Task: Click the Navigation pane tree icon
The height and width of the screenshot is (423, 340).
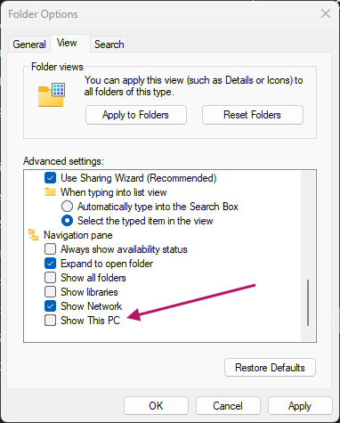Action: click(33, 235)
